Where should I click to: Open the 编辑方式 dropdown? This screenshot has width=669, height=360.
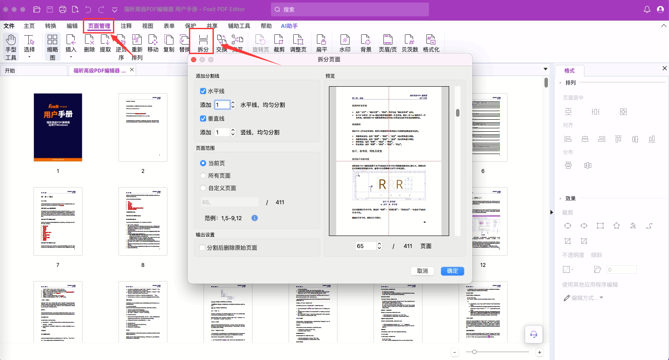[584, 298]
